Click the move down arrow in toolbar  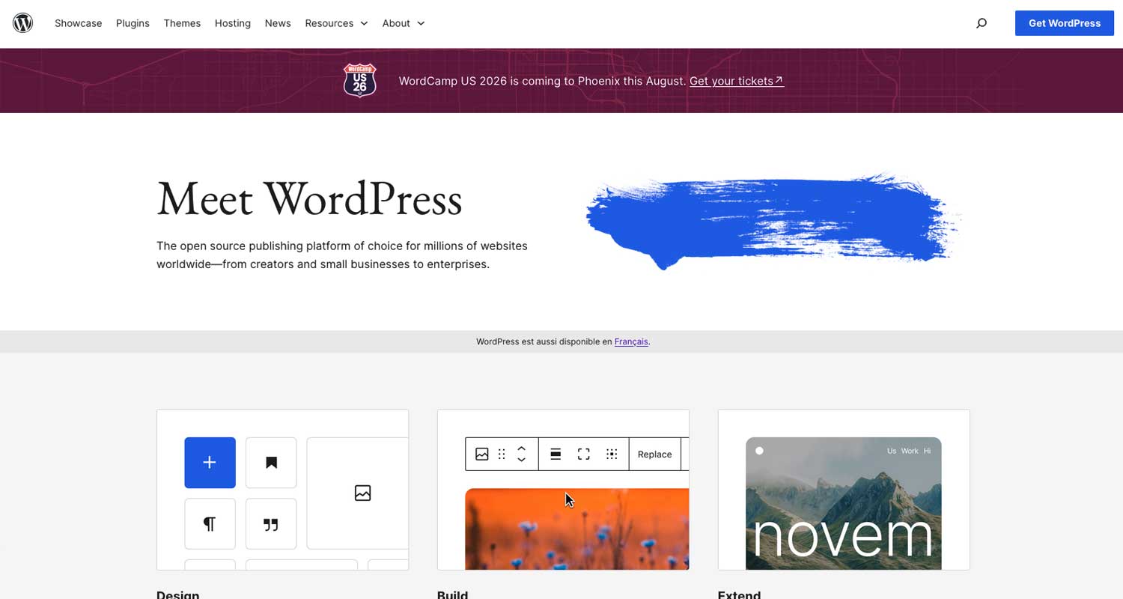click(x=522, y=460)
